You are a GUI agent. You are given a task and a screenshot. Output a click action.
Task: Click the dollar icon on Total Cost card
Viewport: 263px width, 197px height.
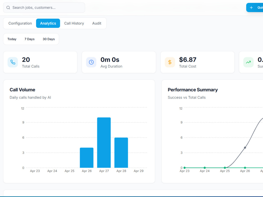pos(170,62)
